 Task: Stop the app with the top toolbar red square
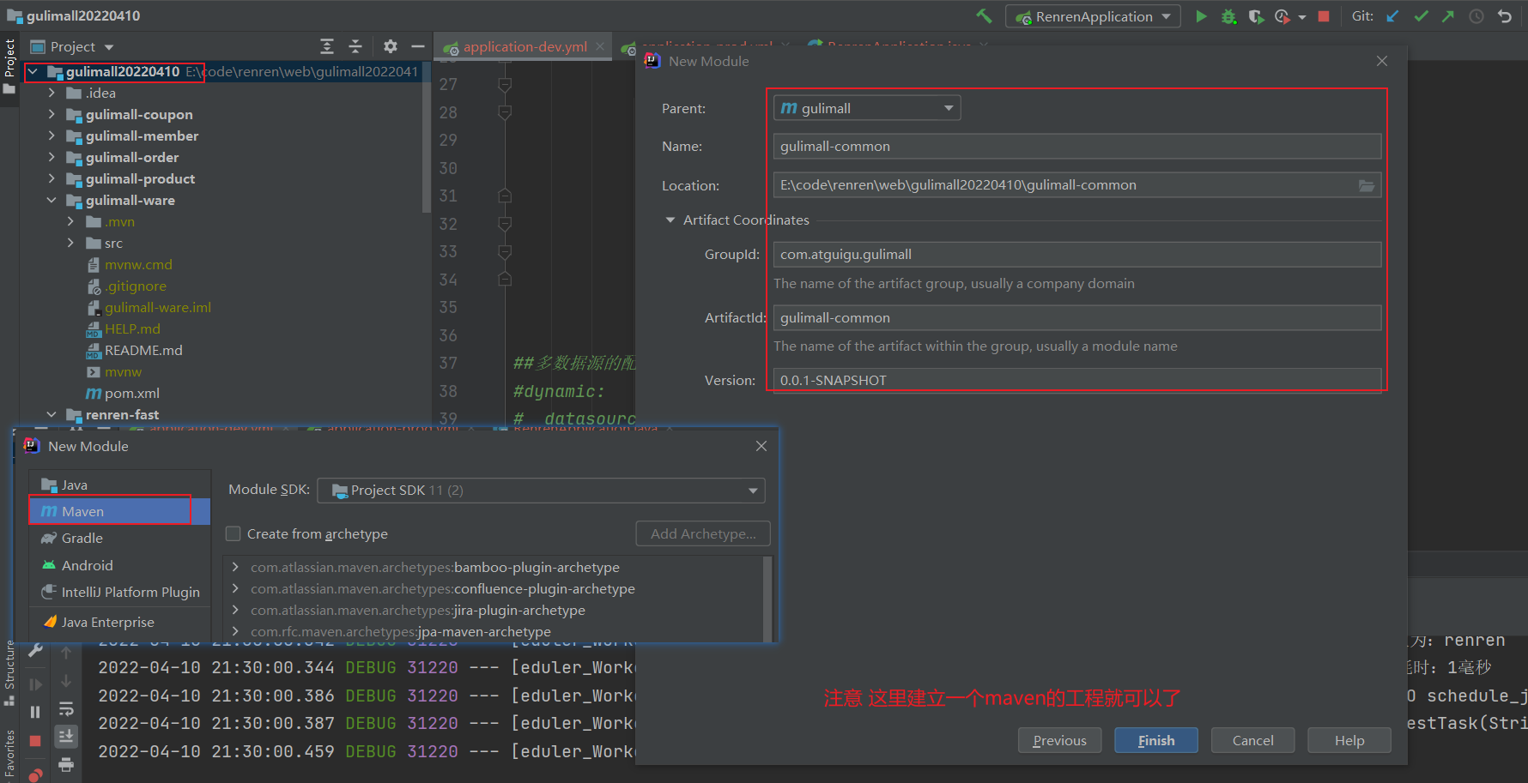pyautogui.click(x=1324, y=16)
